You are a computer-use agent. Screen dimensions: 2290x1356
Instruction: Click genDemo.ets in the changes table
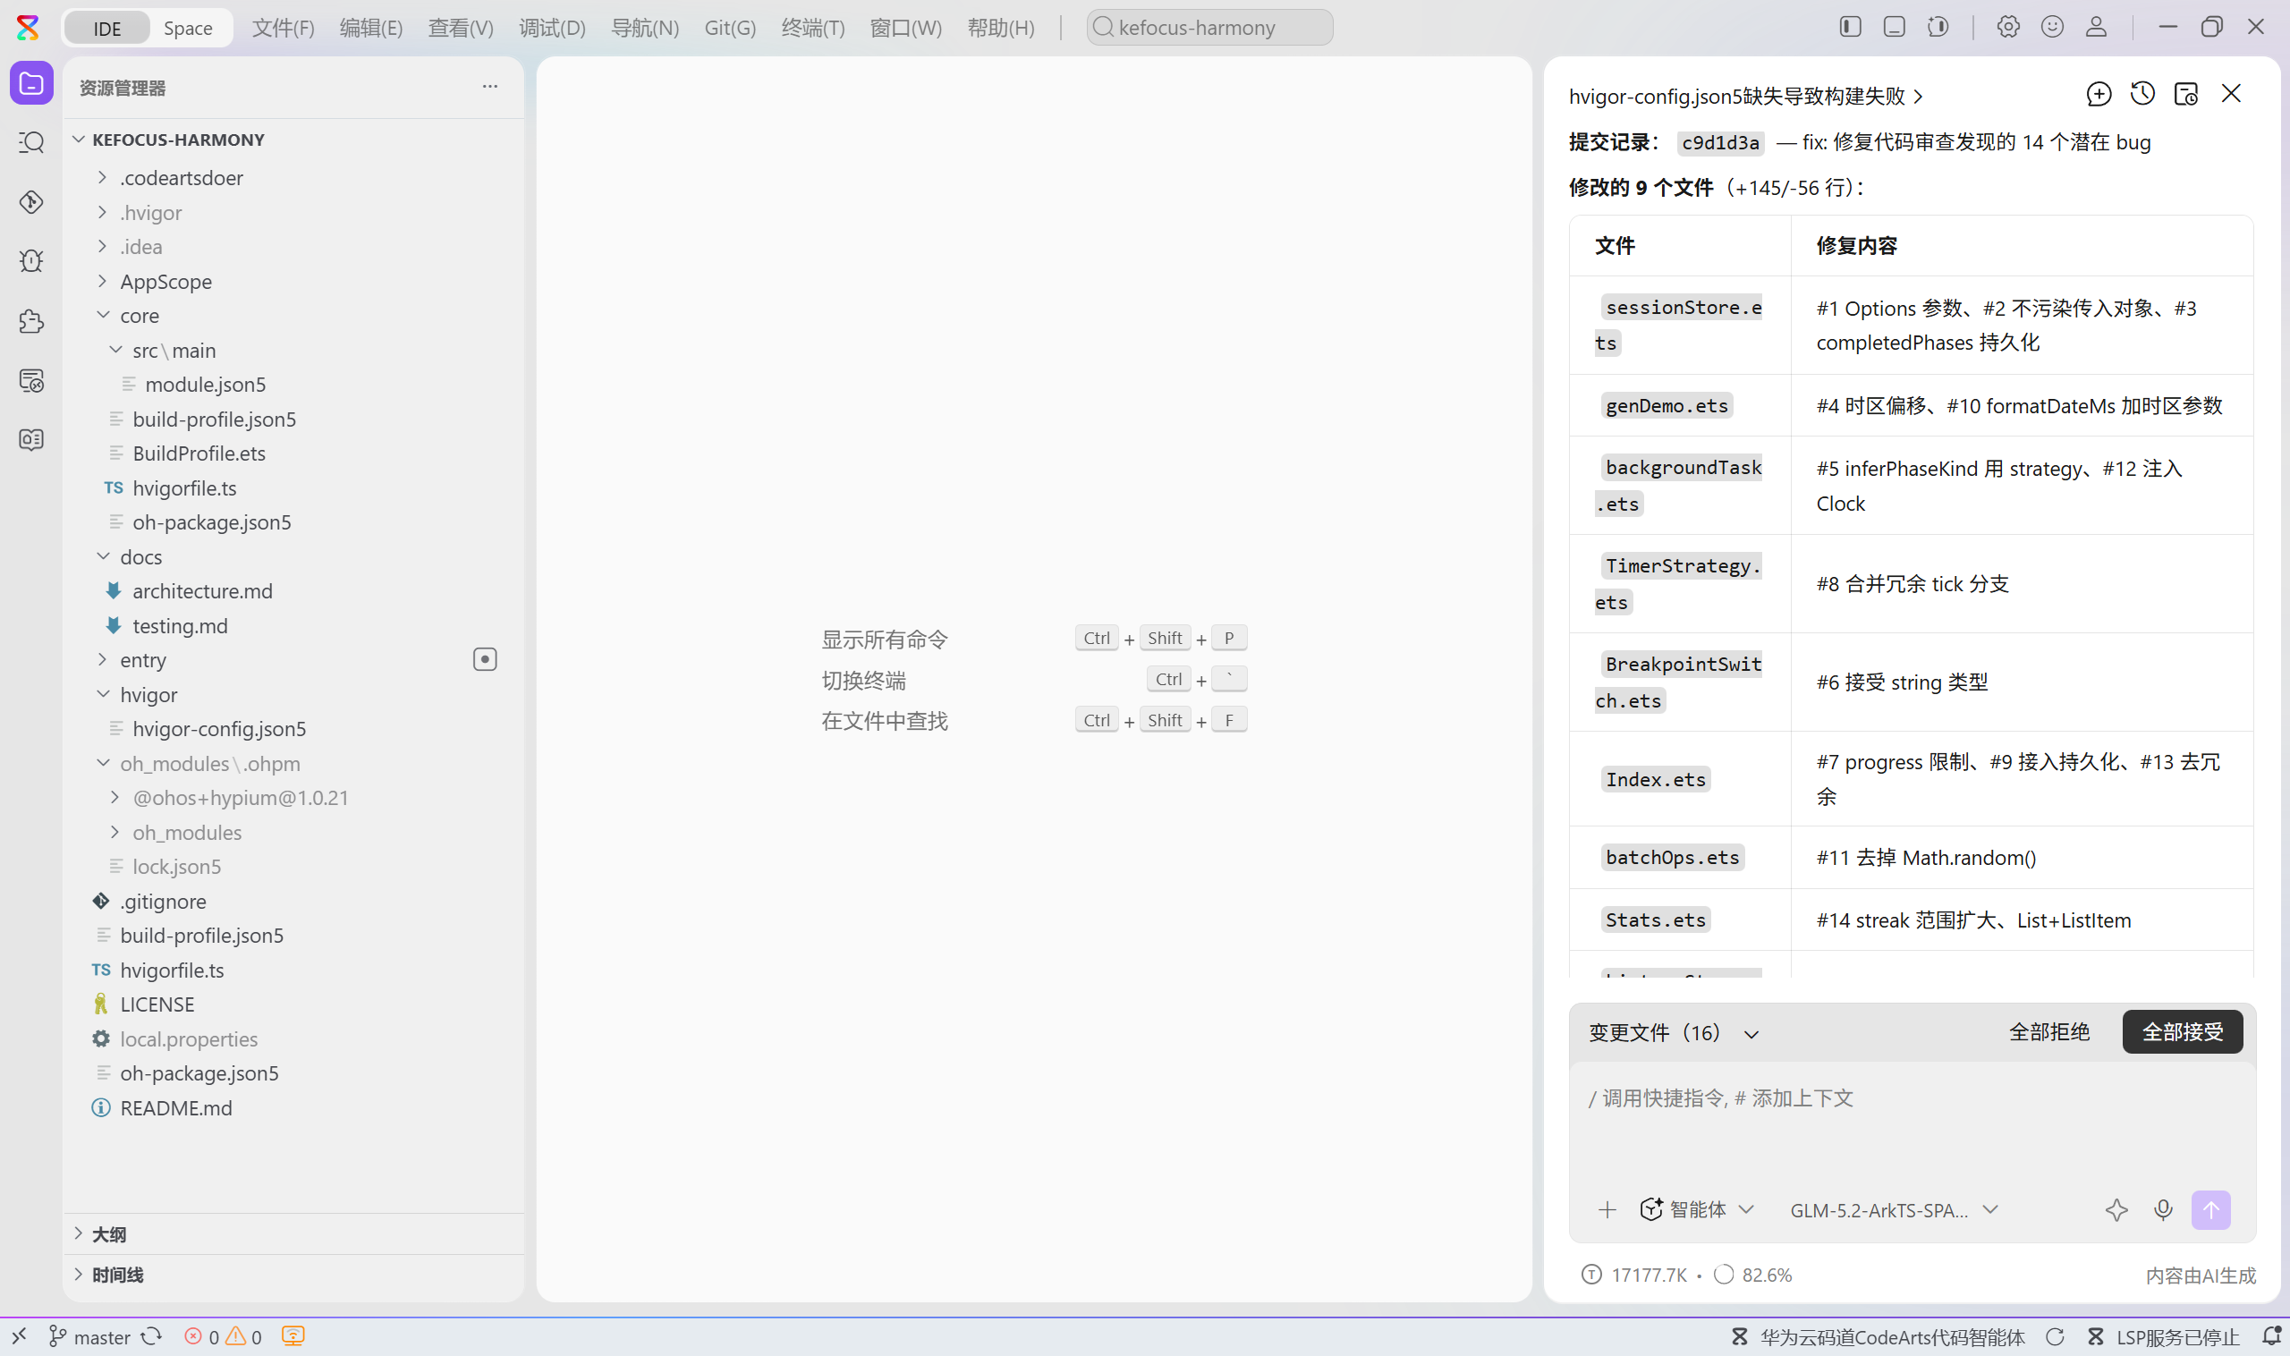(1666, 406)
